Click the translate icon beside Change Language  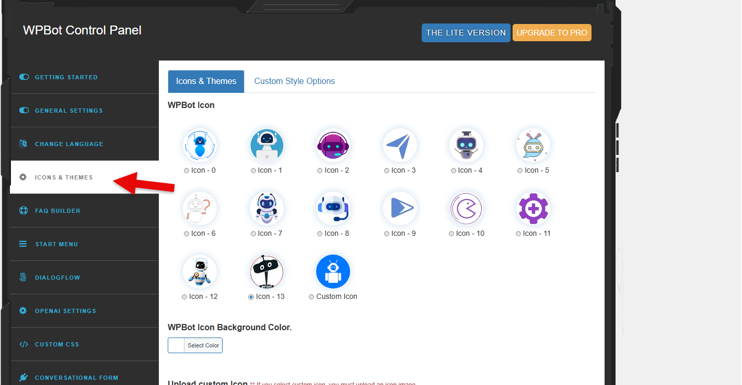(x=23, y=143)
